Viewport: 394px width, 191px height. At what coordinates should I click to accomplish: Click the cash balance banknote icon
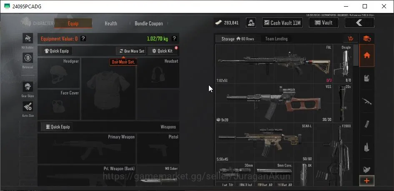point(218,23)
